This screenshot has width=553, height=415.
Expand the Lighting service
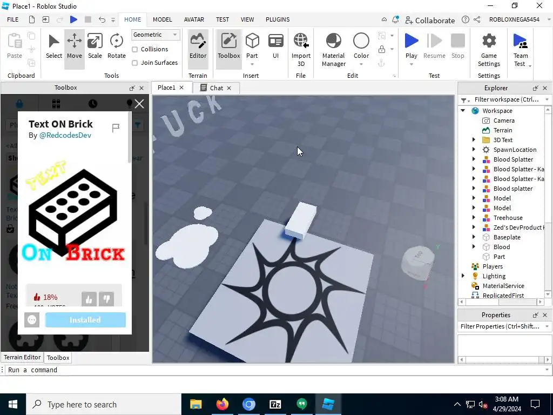tap(463, 276)
